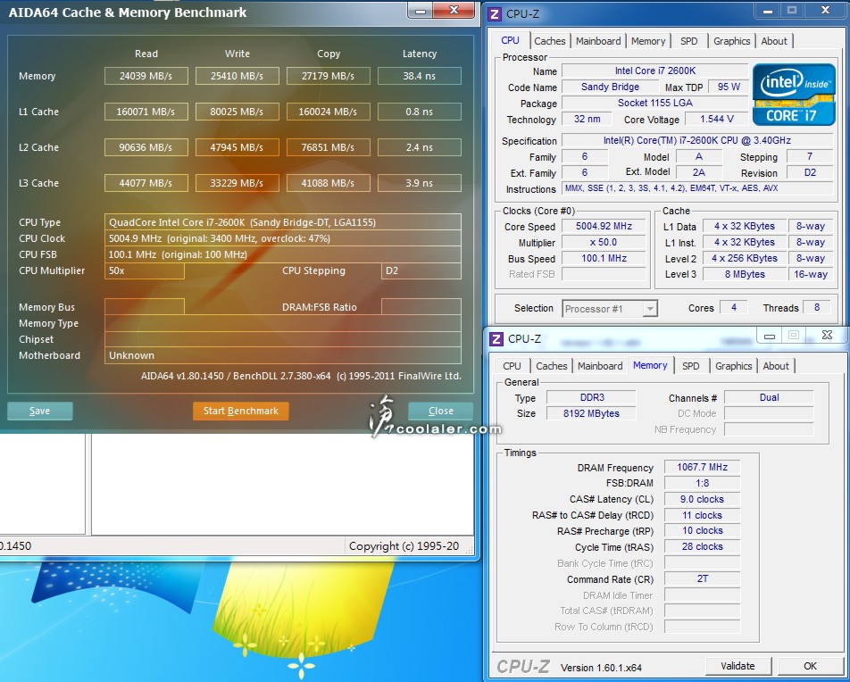Select the CPU tab in upper CPU-Z
850x682 pixels.
[510, 40]
